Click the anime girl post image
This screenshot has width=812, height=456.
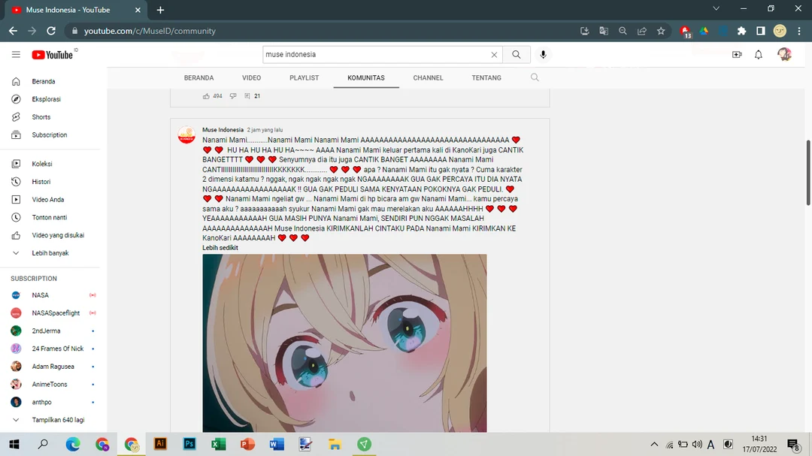[x=344, y=343]
